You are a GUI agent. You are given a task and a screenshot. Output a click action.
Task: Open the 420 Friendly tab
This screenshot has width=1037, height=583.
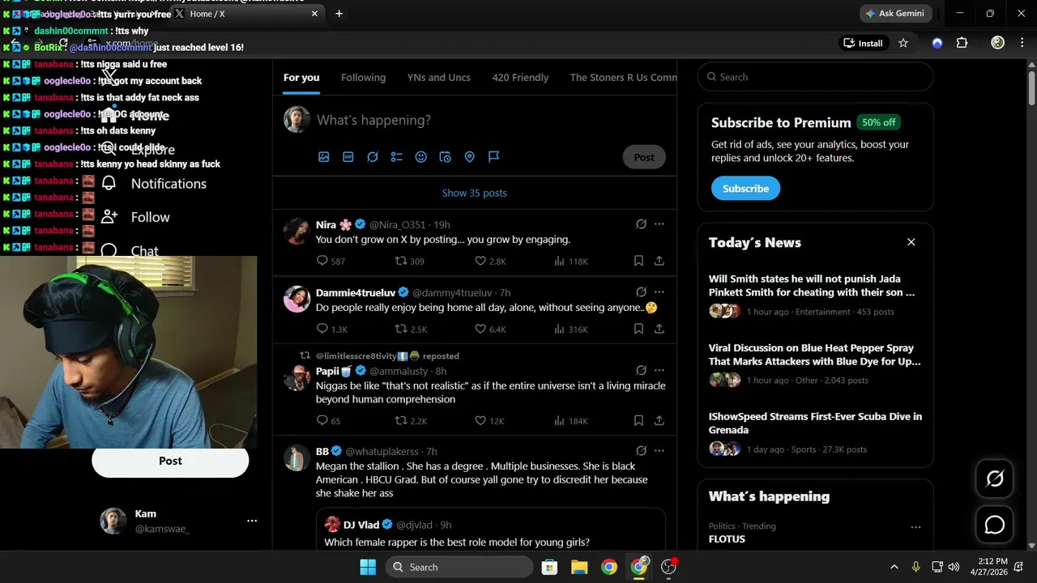tap(520, 78)
